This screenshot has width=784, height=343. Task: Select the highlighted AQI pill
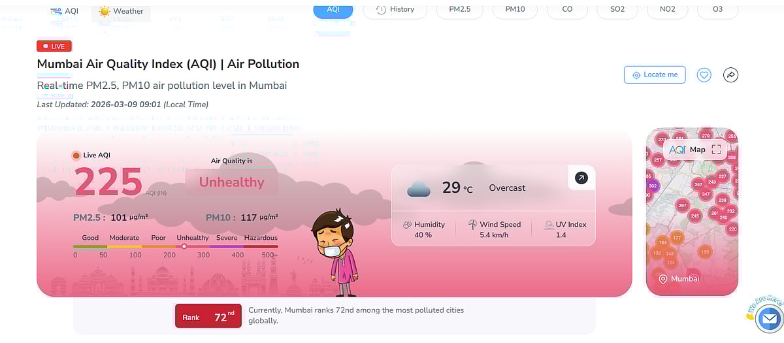(333, 9)
